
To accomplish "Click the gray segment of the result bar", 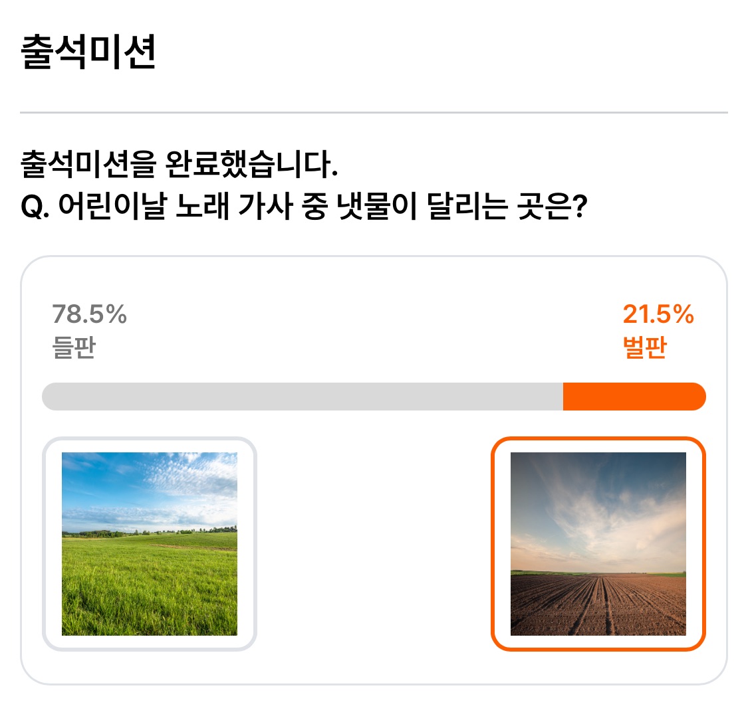I will (303, 397).
